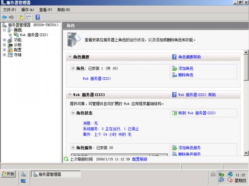Image resolution: width=249 pixels, height=186 pixels.
Task: Click the Show Desktop quick launch icon
Action: coord(23,181)
